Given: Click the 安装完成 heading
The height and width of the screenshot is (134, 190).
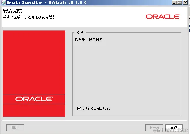Looking at the screenshot, I should pos(12,11).
